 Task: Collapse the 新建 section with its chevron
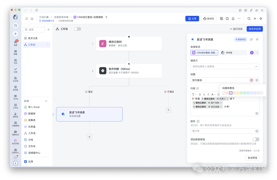click(x=46, y=101)
